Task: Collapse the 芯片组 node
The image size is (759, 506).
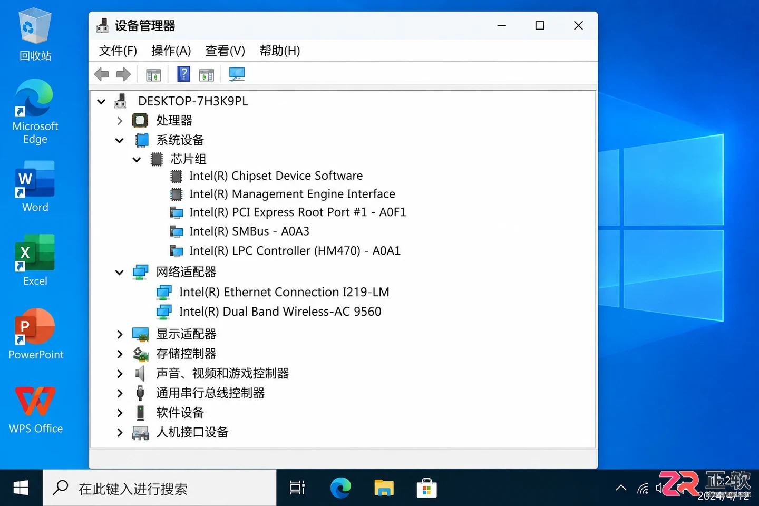Action: click(137, 159)
